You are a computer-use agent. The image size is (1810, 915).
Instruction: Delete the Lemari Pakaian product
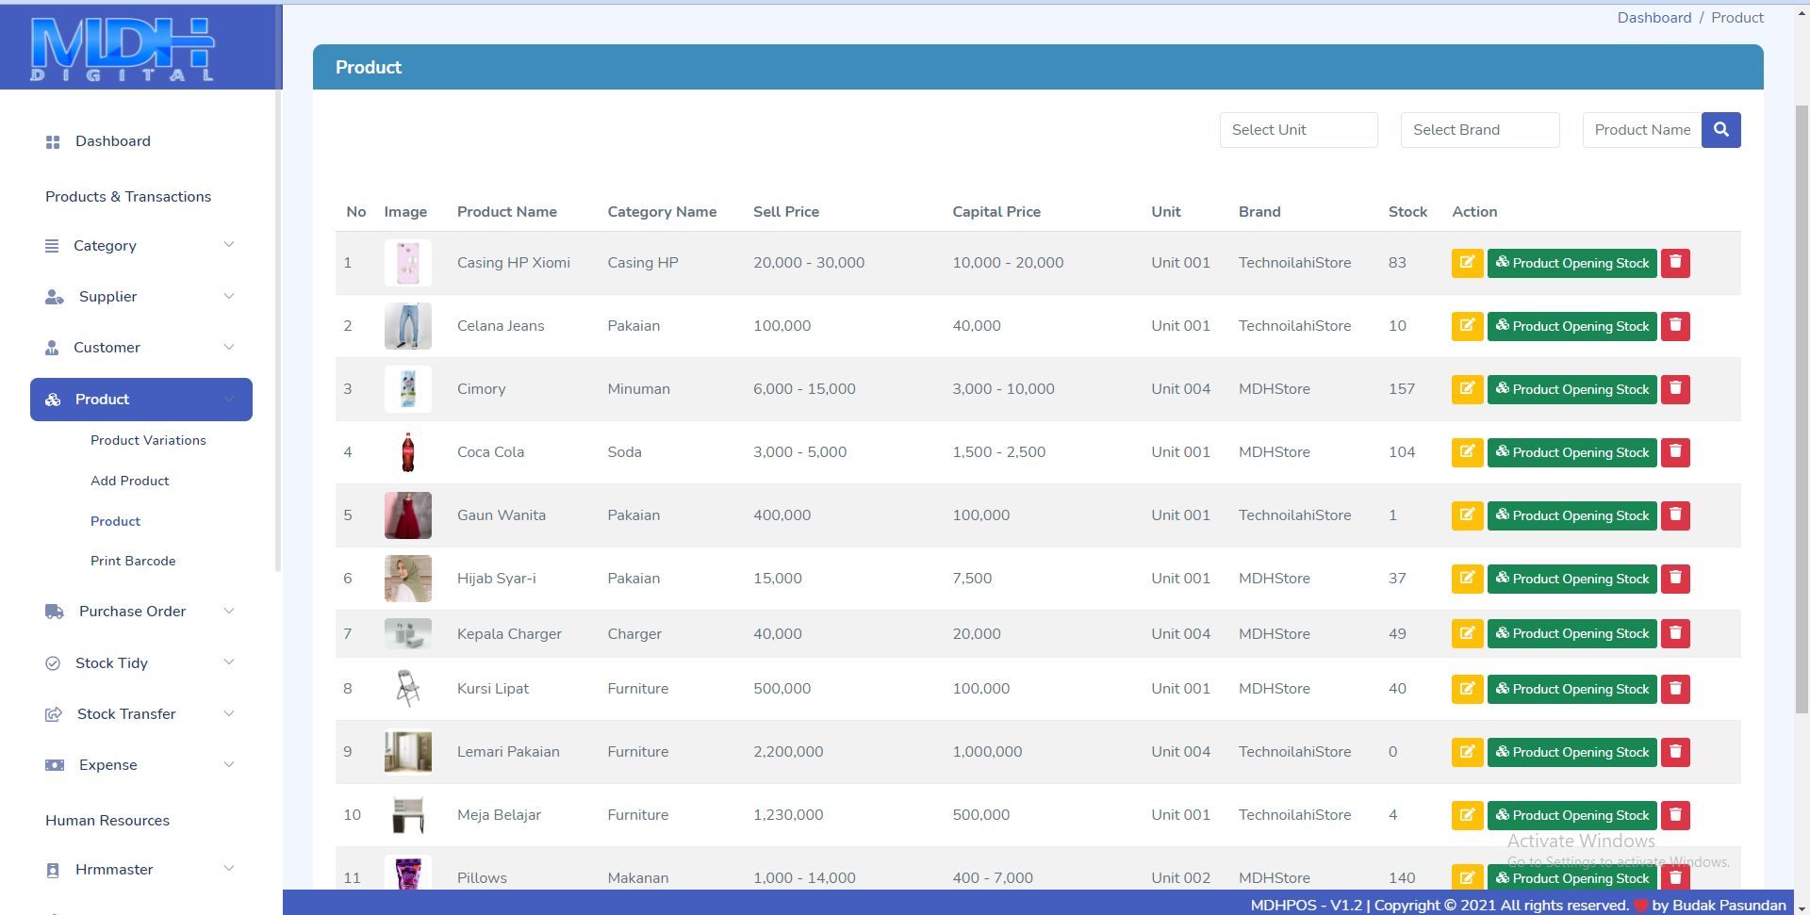pyautogui.click(x=1675, y=752)
